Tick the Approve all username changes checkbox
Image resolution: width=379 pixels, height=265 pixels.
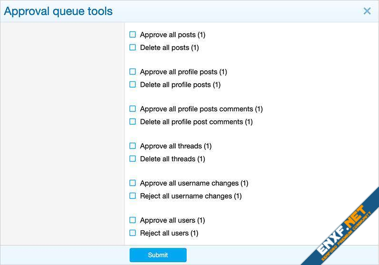click(133, 183)
